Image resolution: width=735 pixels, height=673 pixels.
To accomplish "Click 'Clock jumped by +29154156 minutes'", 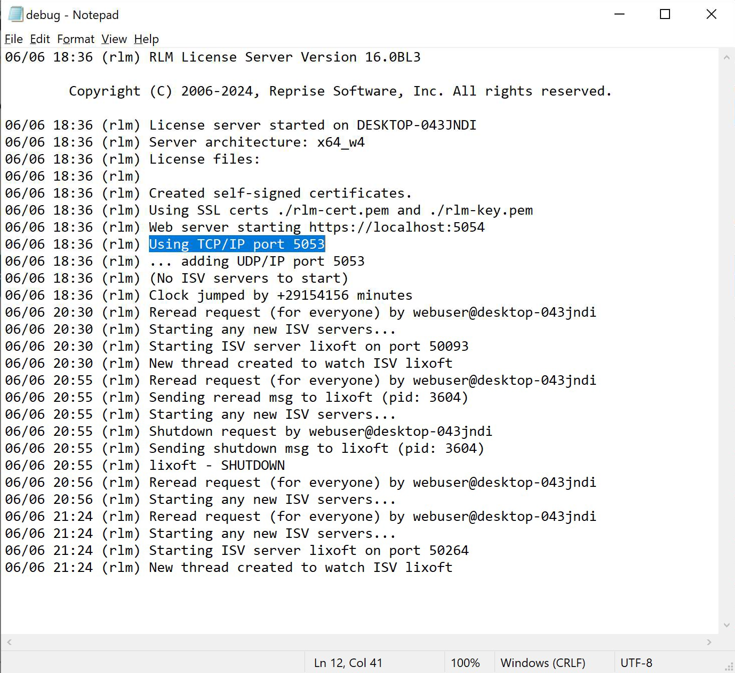I will pos(281,295).
